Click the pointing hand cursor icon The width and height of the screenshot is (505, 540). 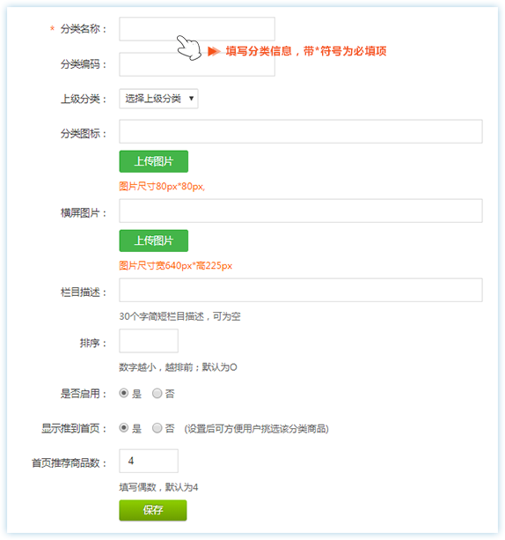[x=189, y=48]
